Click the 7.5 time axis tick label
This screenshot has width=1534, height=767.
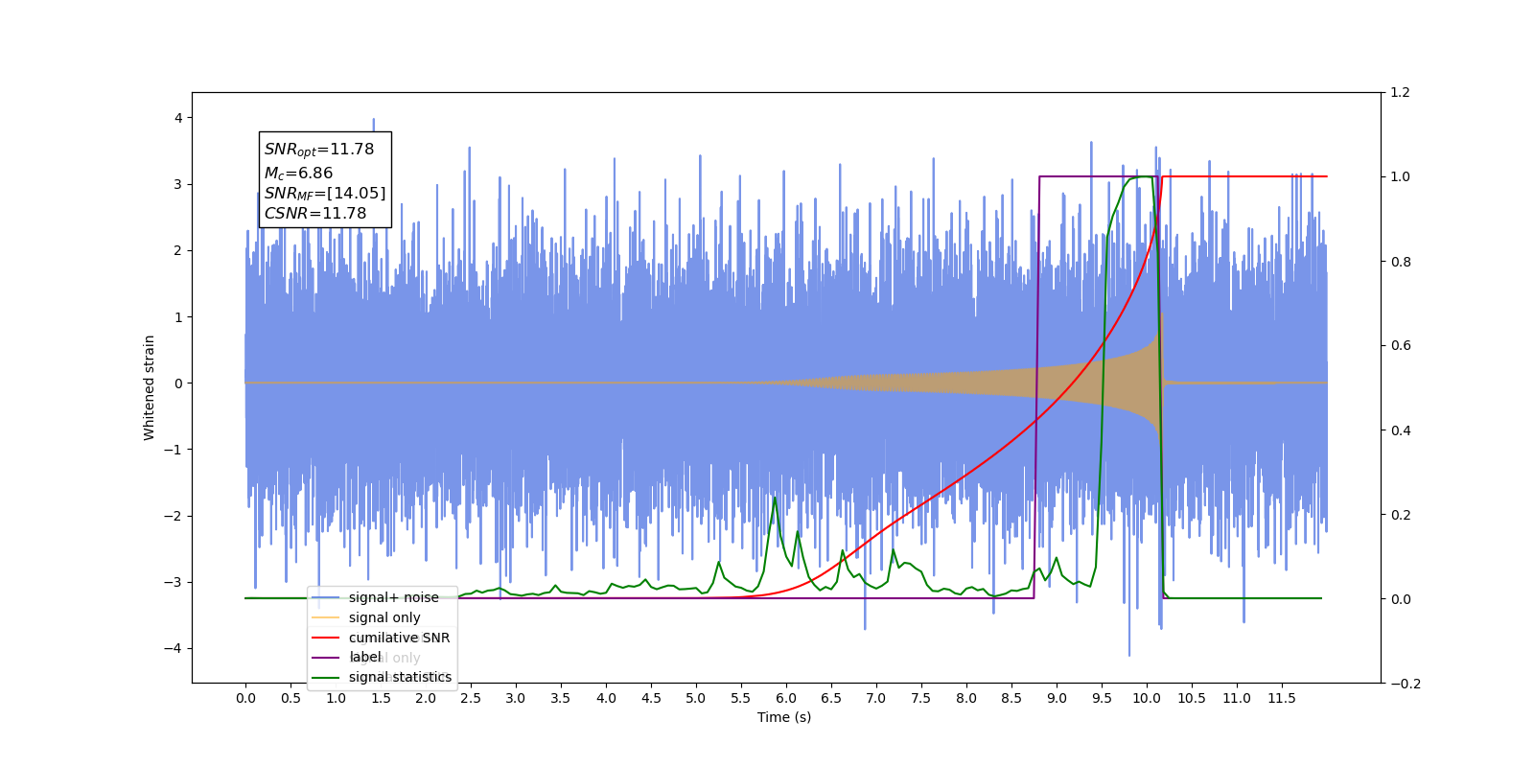[x=921, y=698]
